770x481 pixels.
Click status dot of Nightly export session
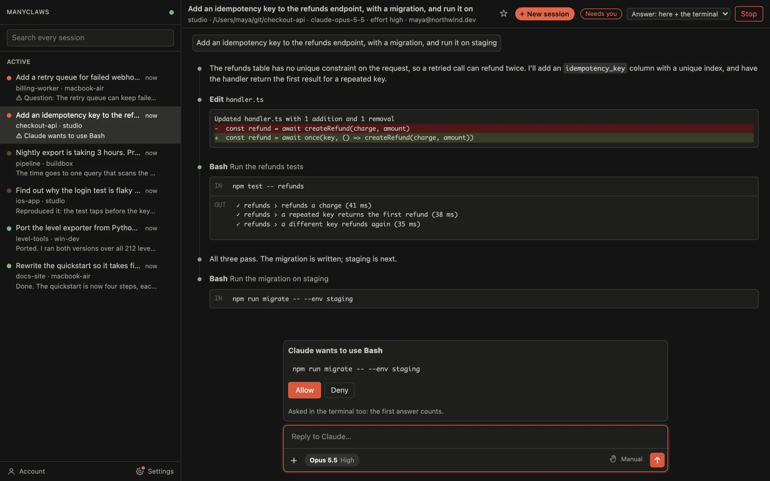tap(9, 153)
